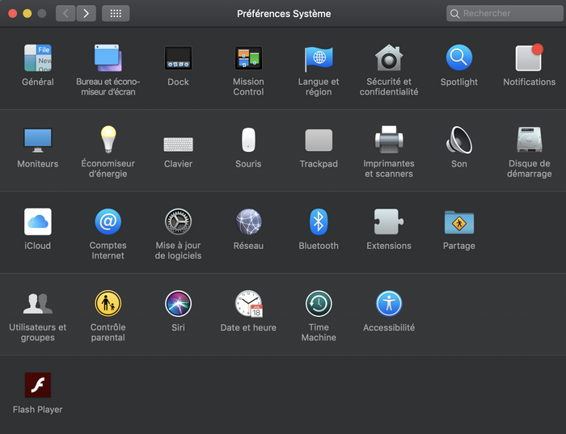The width and height of the screenshot is (566, 434).
Task: Open Time Machine preferences
Action: pos(319,303)
